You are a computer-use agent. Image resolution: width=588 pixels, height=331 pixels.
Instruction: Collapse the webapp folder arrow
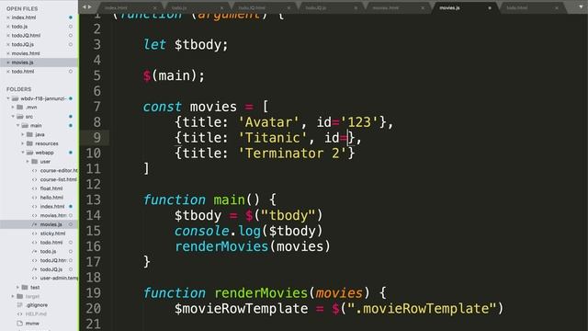(x=22, y=153)
